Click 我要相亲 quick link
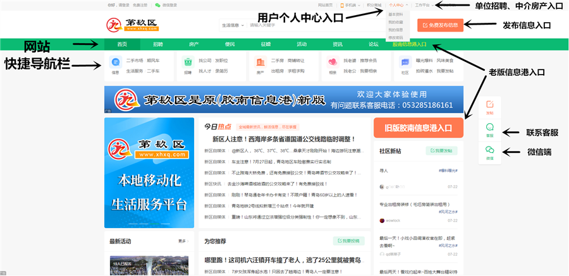This screenshot has width=569, height=276. coord(369,71)
